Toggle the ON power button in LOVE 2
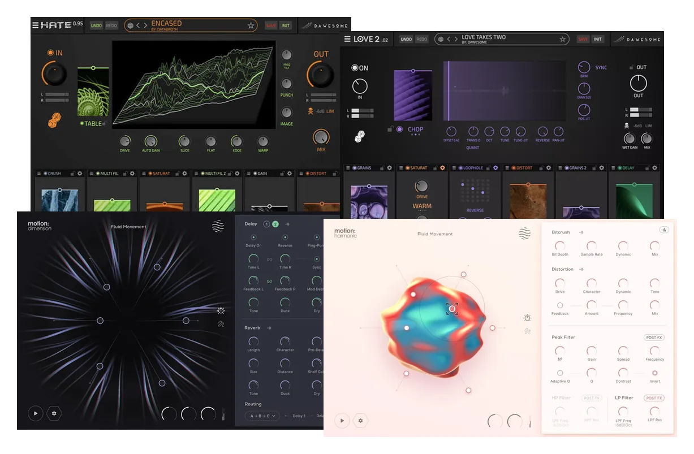The height and width of the screenshot is (454, 694). coord(355,68)
